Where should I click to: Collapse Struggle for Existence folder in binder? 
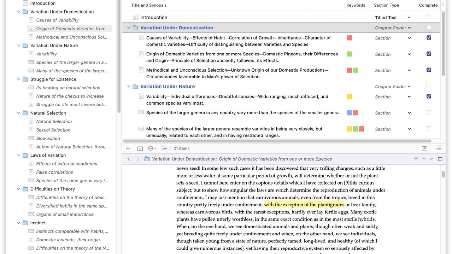pyautogui.click(x=19, y=79)
